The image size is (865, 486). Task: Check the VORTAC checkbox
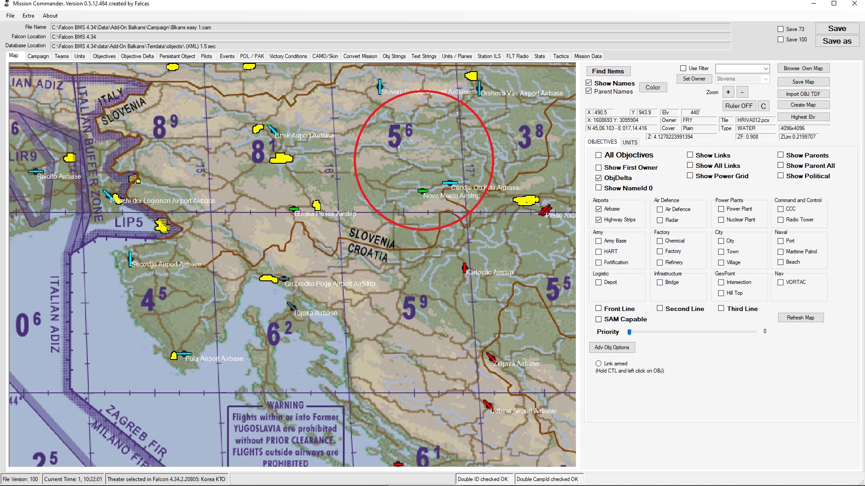[780, 283]
